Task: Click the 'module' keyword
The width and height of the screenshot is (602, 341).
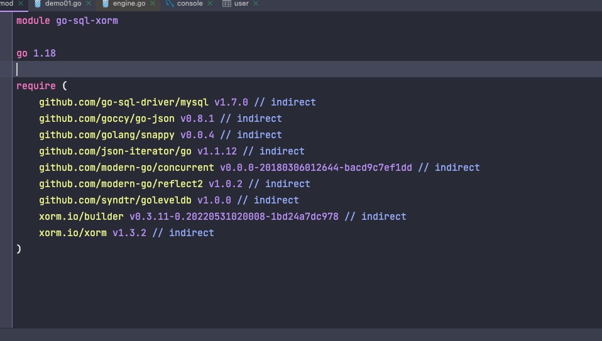Action: click(33, 21)
